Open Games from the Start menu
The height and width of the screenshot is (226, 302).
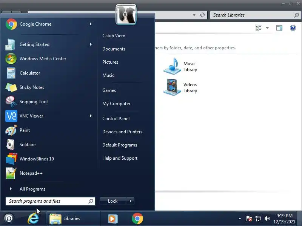(109, 90)
